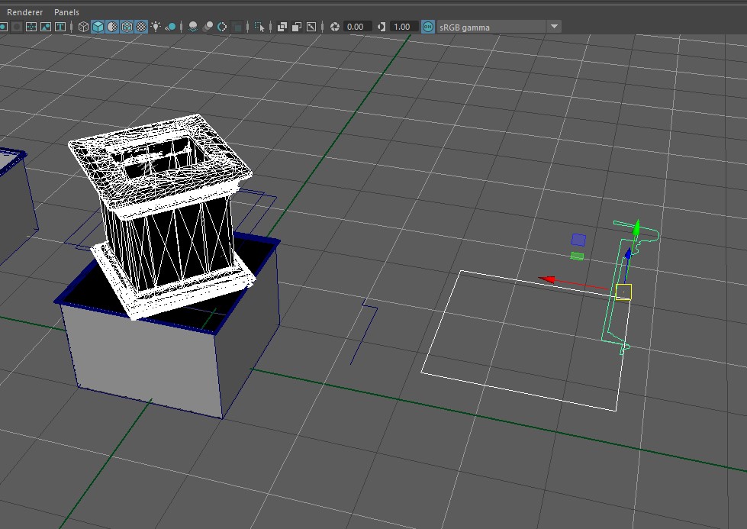Toggle smooth shade all cube icon
Image resolution: width=747 pixels, height=529 pixels.
tap(98, 27)
